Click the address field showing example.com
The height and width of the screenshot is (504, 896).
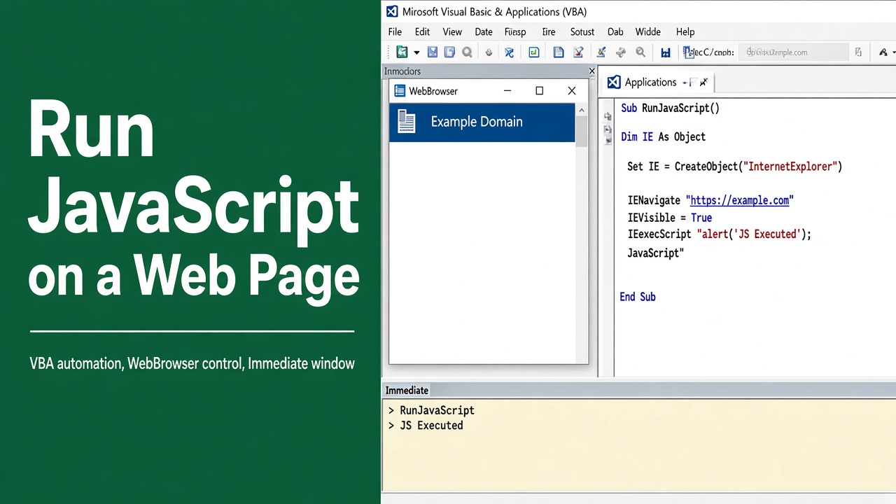click(795, 52)
